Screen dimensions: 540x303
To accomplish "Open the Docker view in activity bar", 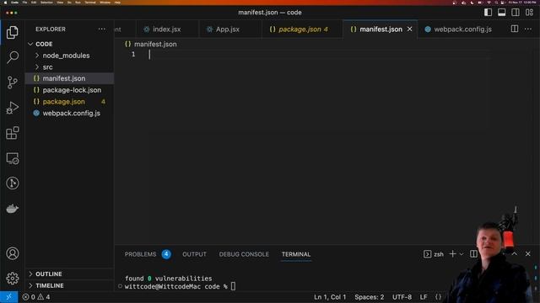I will click(x=13, y=209).
